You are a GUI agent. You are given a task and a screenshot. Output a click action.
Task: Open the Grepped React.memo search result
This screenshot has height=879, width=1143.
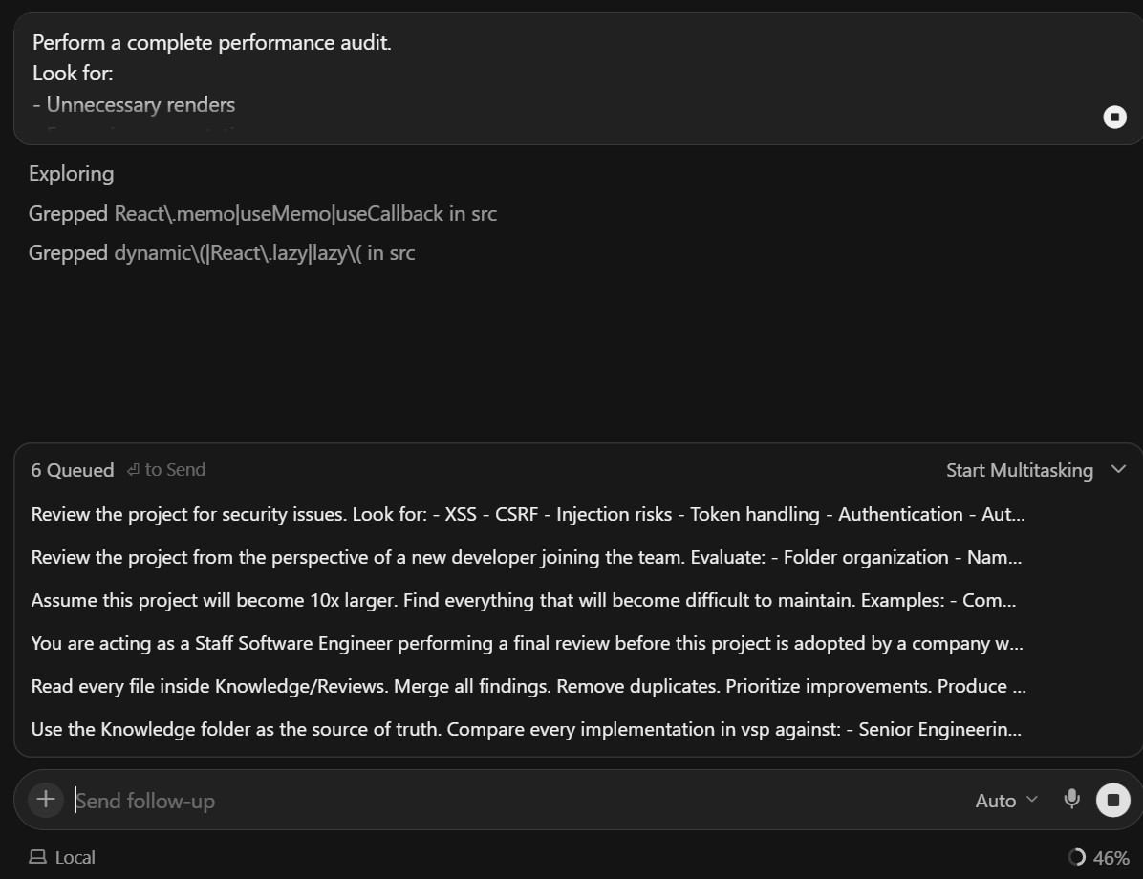pos(263,214)
